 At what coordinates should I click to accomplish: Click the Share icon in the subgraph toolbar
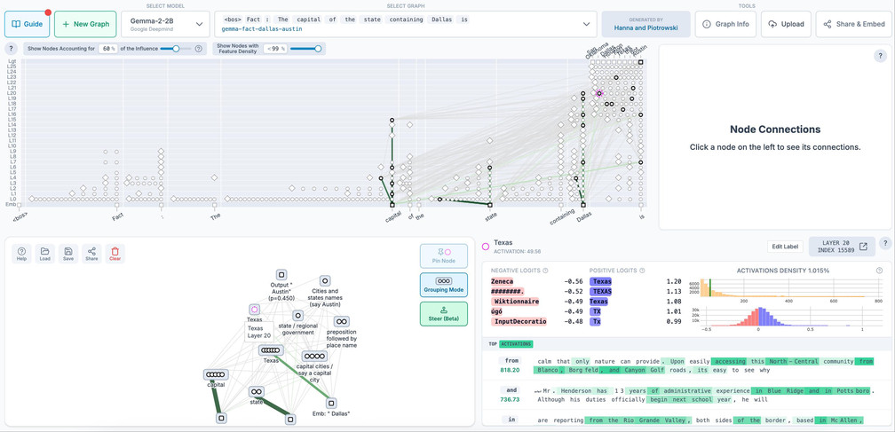(92, 254)
